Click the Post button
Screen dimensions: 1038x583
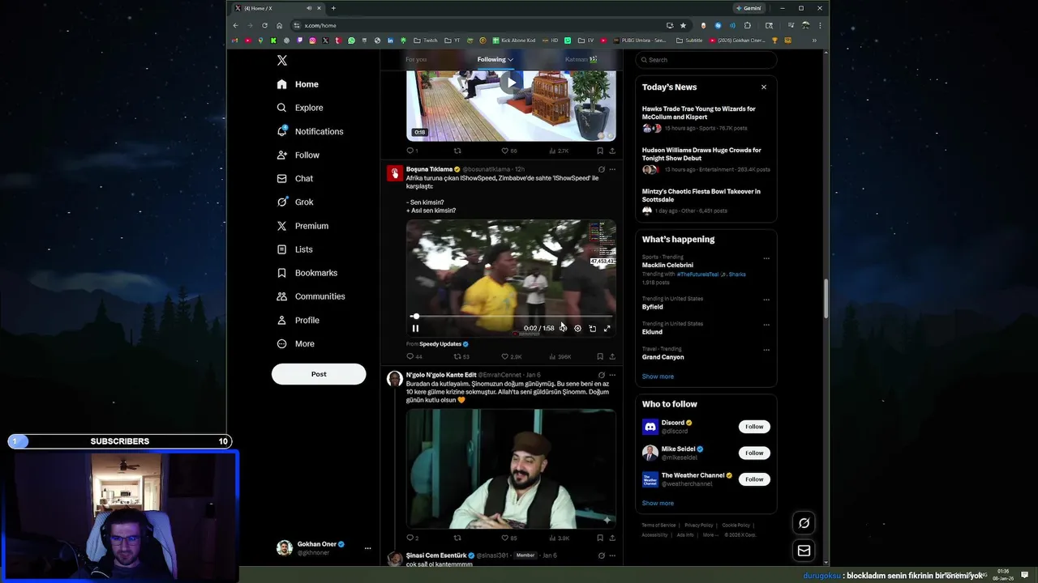point(319,374)
